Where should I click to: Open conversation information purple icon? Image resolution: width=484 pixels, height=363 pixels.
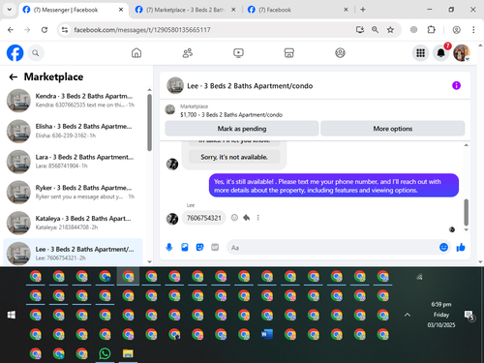[456, 85]
